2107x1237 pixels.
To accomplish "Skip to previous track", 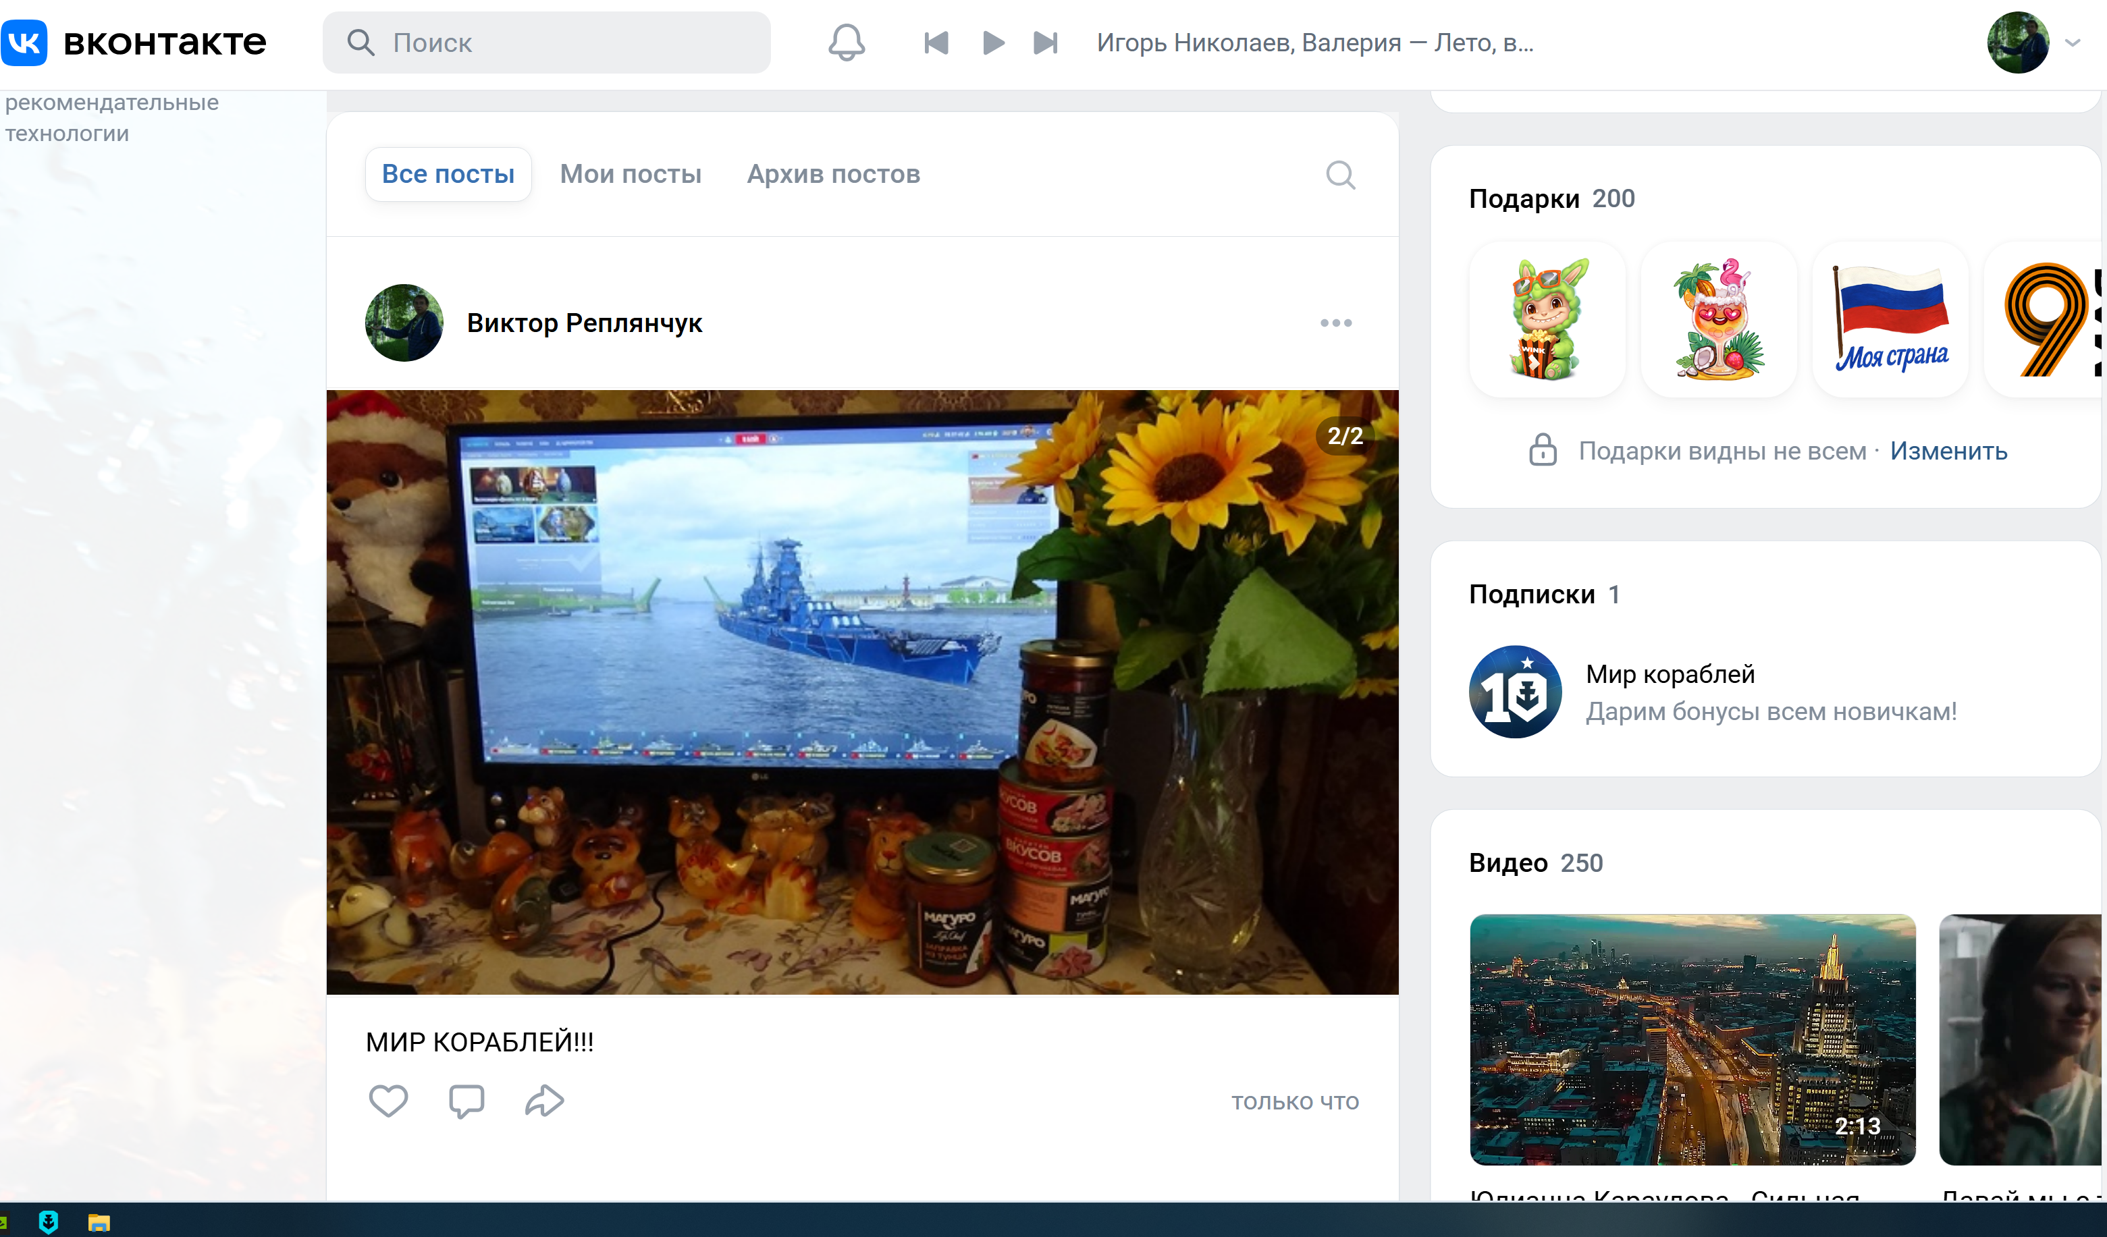I will click(x=936, y=43).
